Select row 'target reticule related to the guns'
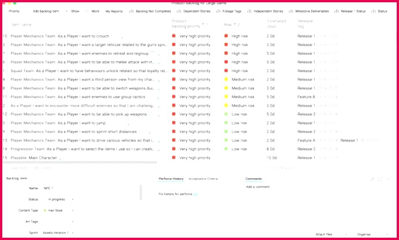The image size is (399, 240). 89,45
